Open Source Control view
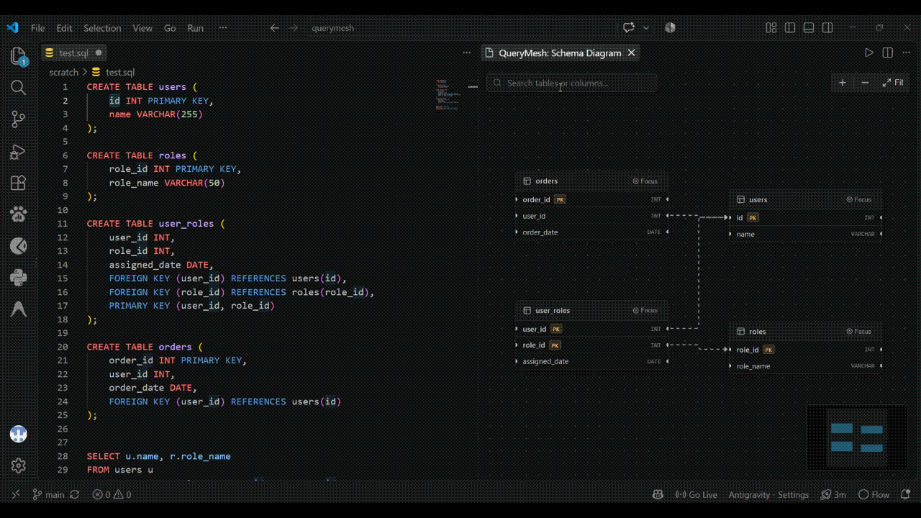 tap(19, 119)
